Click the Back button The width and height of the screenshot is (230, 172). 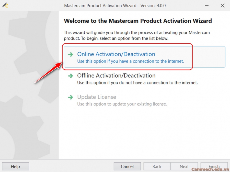click(x=157, y=166)
